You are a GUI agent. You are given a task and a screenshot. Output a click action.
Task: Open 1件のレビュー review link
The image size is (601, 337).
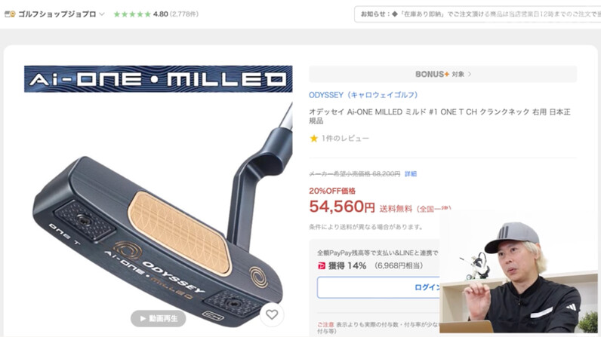345,139
